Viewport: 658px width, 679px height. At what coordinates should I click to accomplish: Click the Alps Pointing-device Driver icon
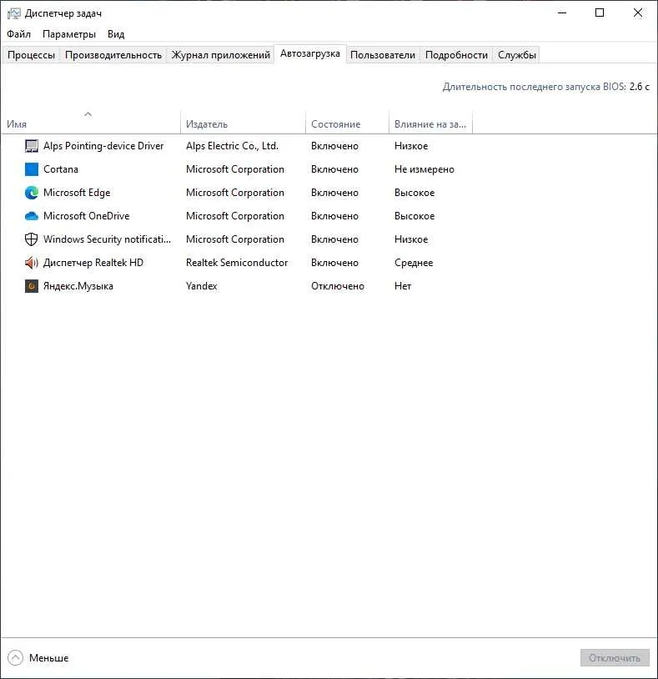[31, 146]
